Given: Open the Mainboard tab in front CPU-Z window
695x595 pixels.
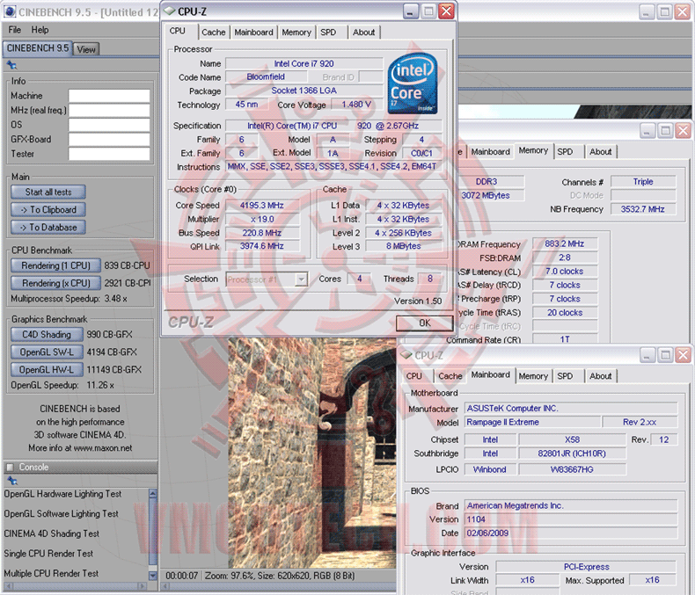Looking at the screenshot, I should [253, 33].
